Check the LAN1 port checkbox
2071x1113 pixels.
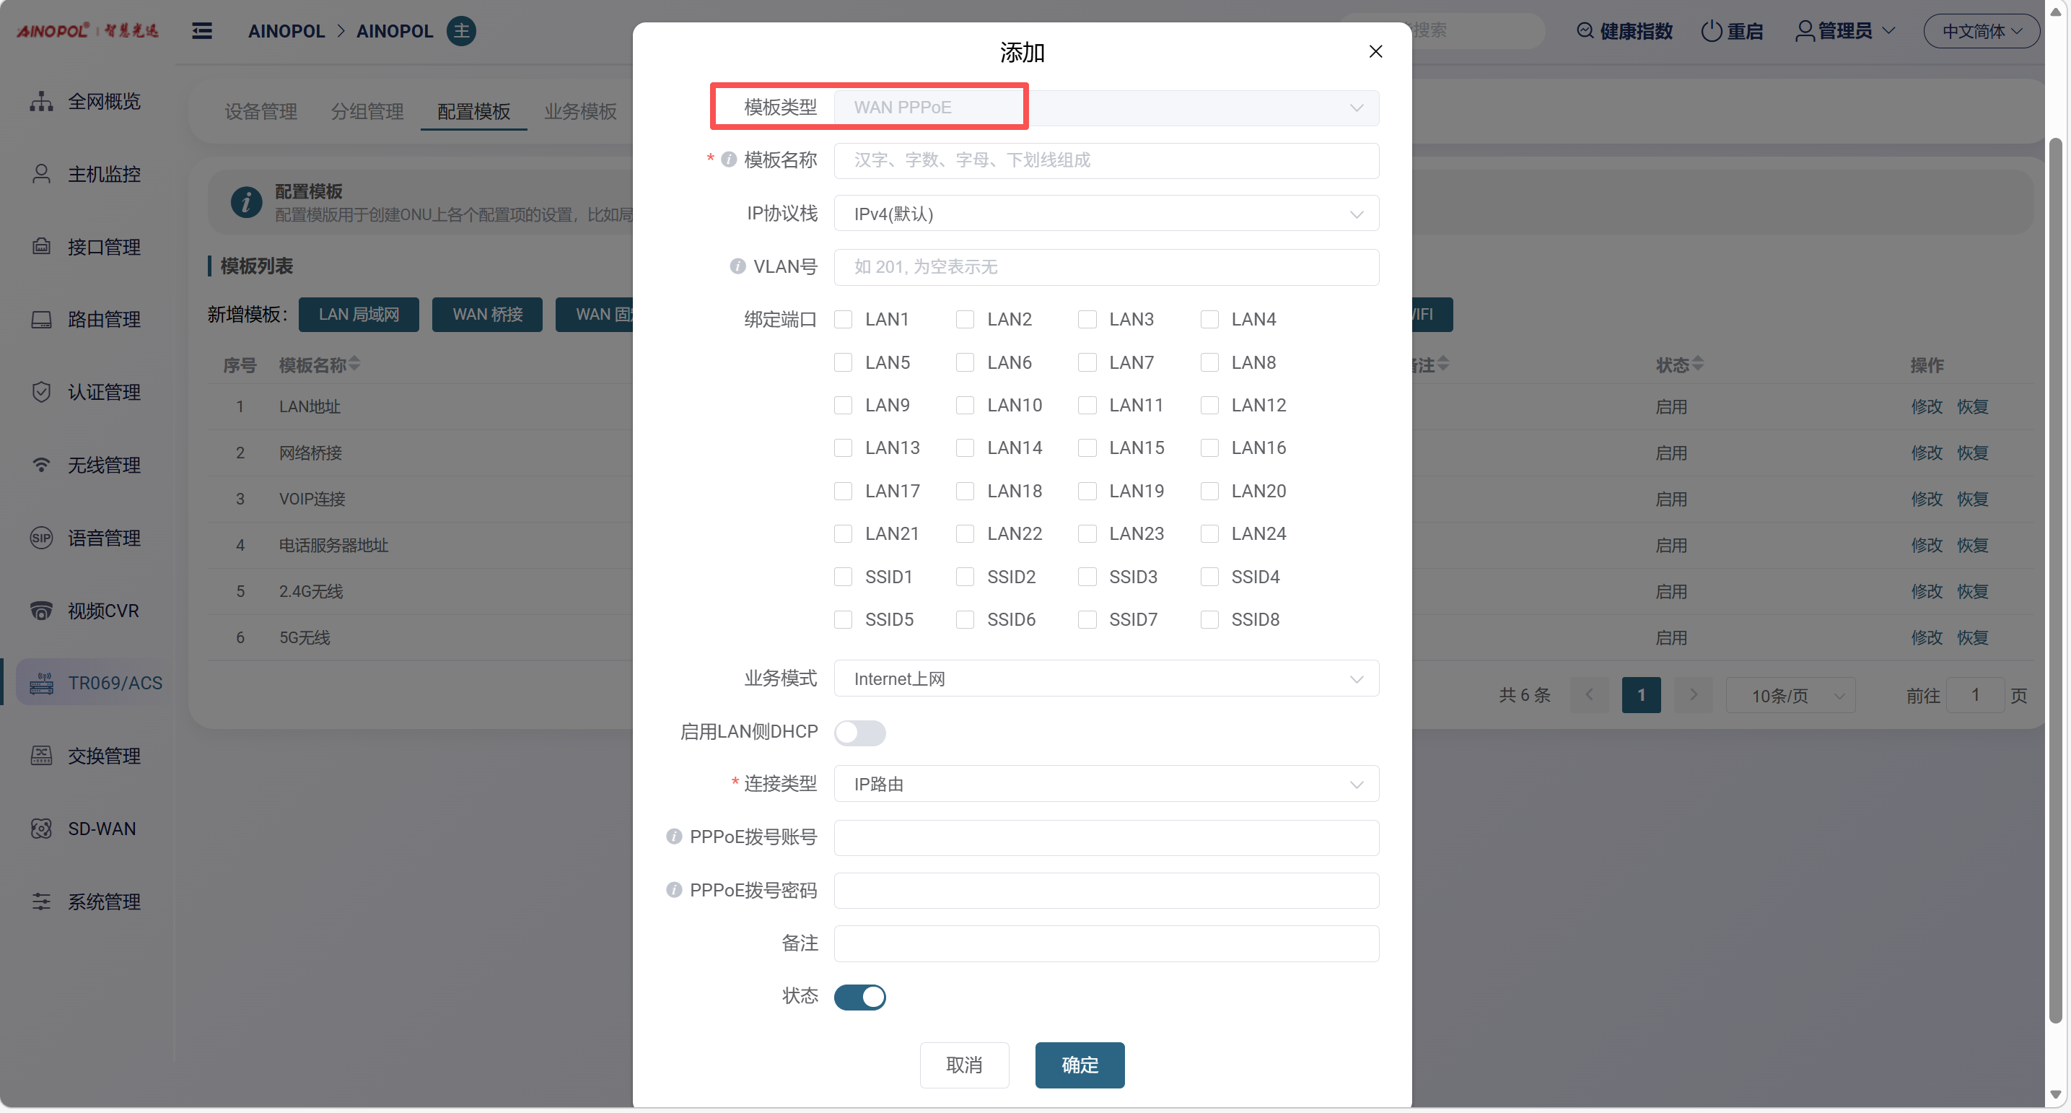843,319
